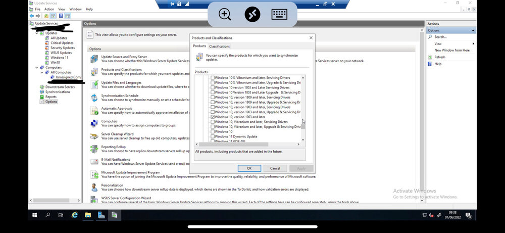Check Windows 10, Vibranium and later, Upgrade & Servicing Drivers
505x233 pixels.
(213, 127)
